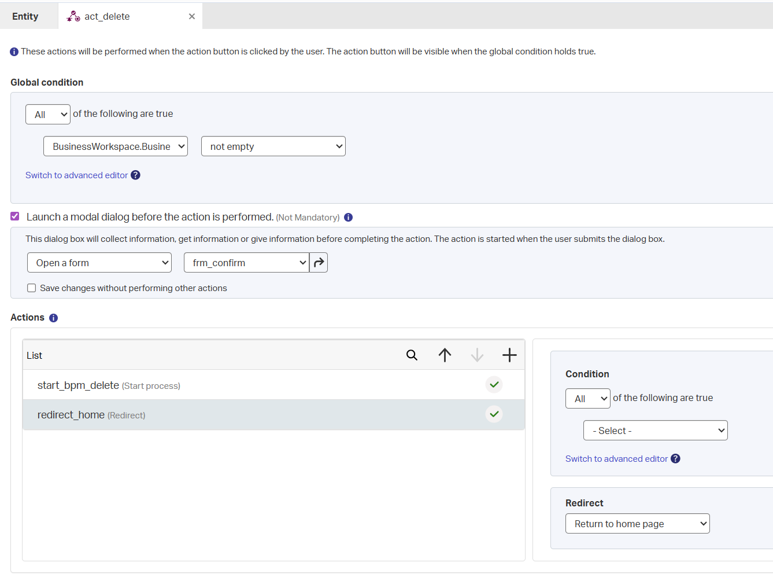Screen dimensions: 773x581
Task: Click the Condition section heading
Action: point(587,374)
